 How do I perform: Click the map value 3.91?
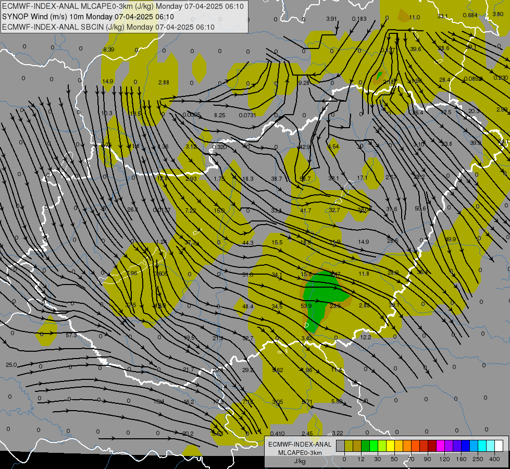click(331, 19)
